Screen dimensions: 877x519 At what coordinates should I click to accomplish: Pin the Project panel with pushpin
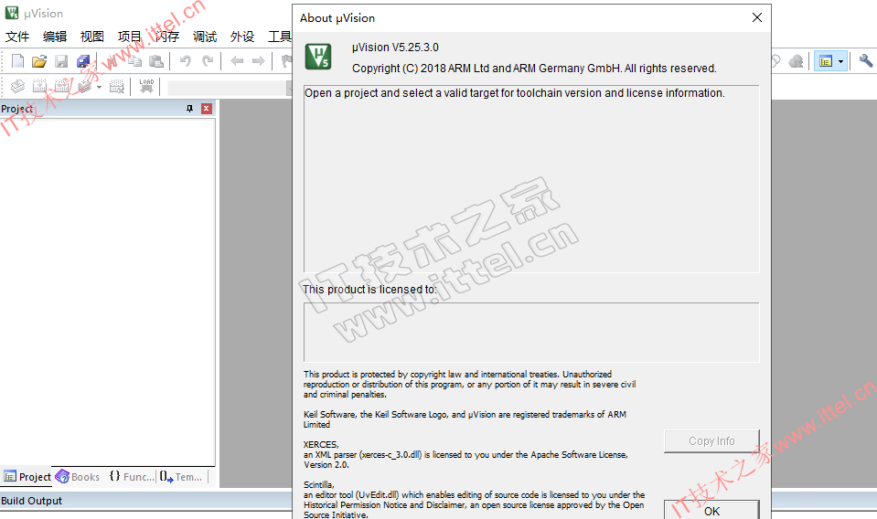click(x=189, y=109)
